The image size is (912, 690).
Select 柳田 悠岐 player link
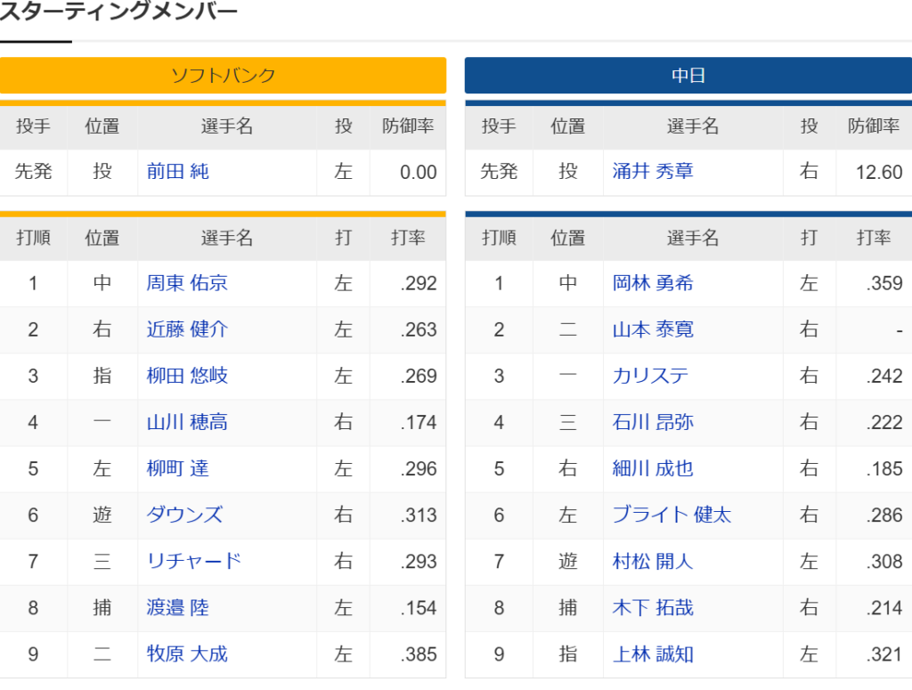(187, 376)
